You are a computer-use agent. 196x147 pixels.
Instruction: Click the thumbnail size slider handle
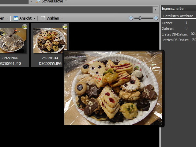[x=140, y=18]
